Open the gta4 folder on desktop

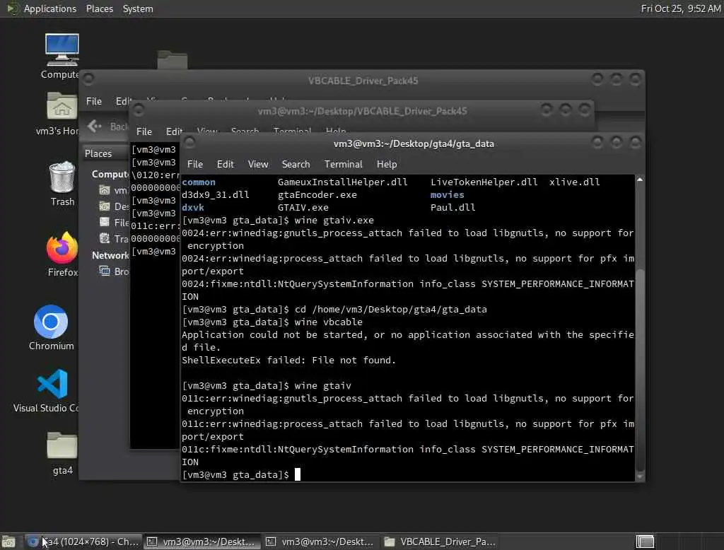(x=62, y=445)
